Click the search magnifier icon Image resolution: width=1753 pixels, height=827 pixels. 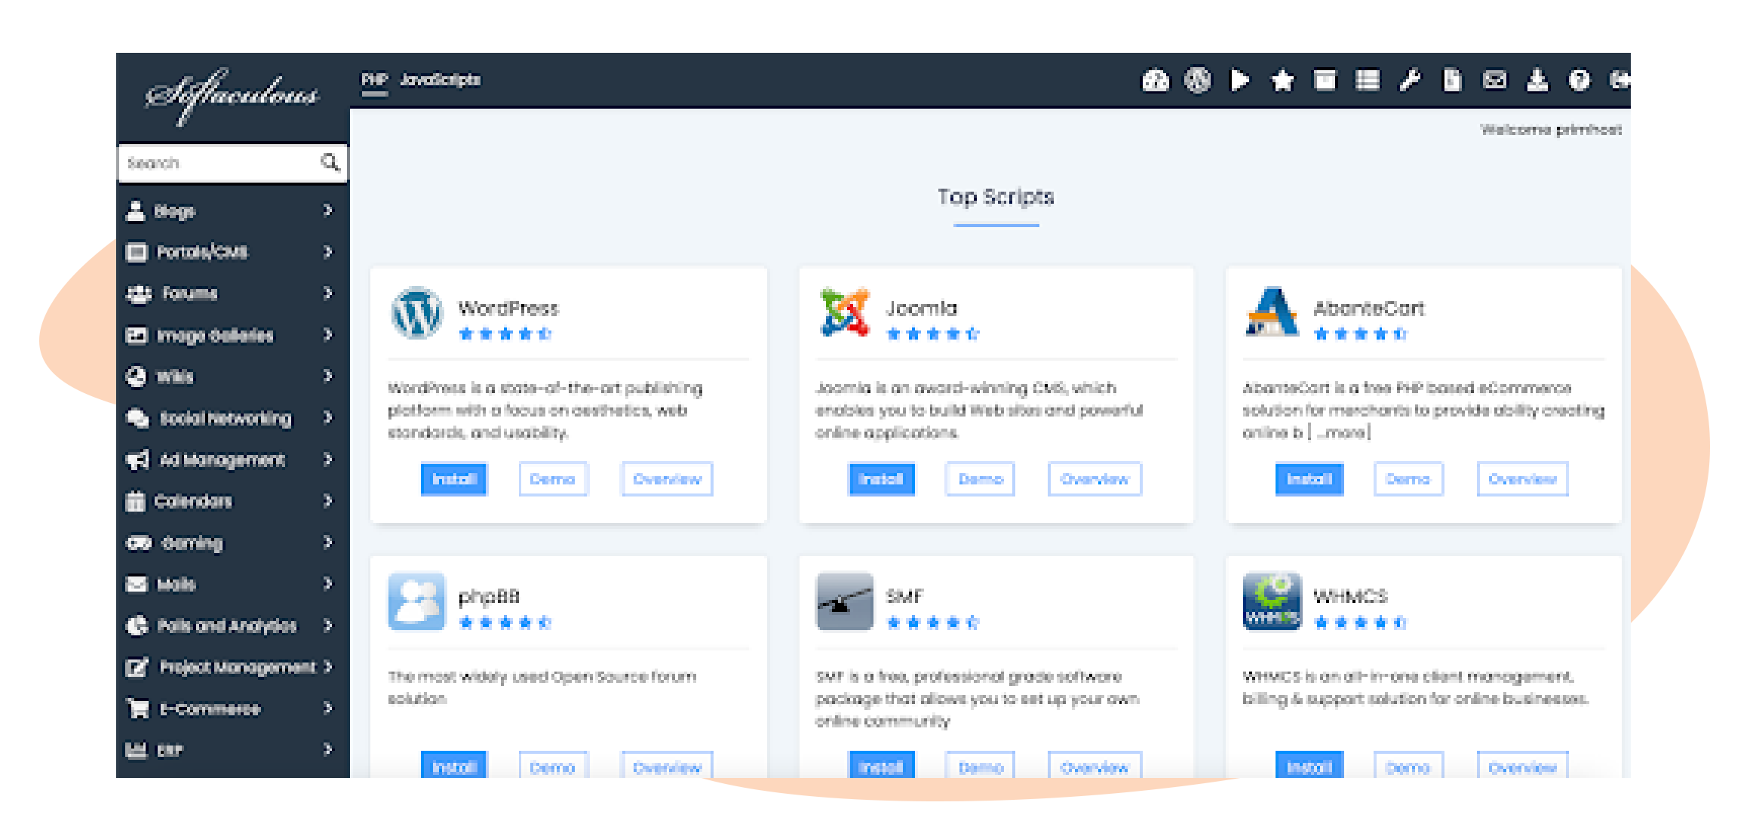tap(330, 162)
